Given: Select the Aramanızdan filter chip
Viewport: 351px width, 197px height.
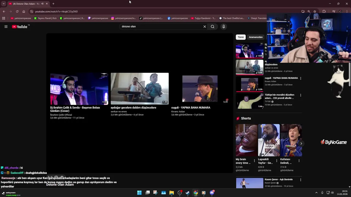Looking at the screenshot, I should click(x=256, y=37).
